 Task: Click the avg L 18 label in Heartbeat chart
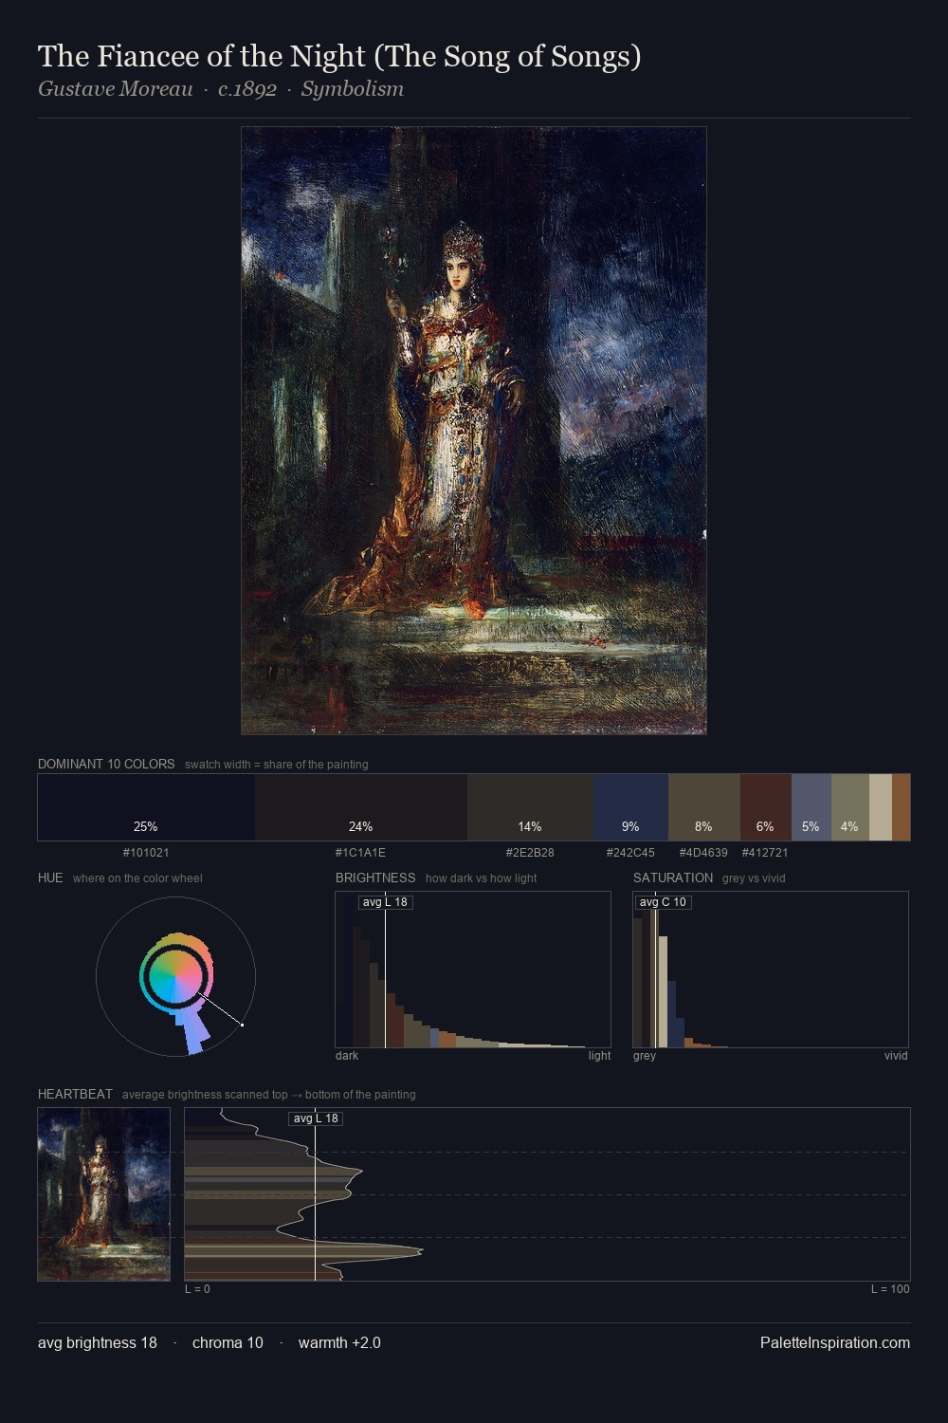(x=316, y=1118)
